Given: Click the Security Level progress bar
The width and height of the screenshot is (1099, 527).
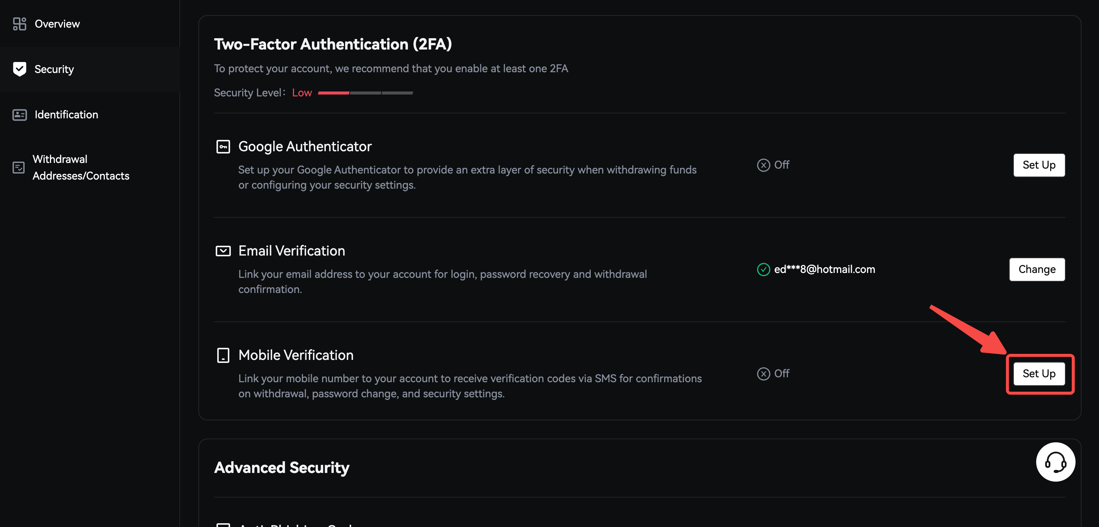Looking at the screenshot, I should point(365,93).
